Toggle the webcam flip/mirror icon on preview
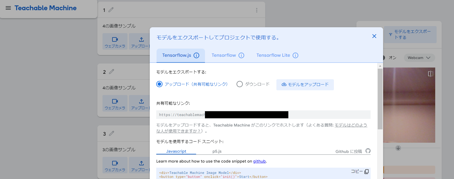This screenshot has width=454, height=179. pyautogui.click(x=431, y=74)
